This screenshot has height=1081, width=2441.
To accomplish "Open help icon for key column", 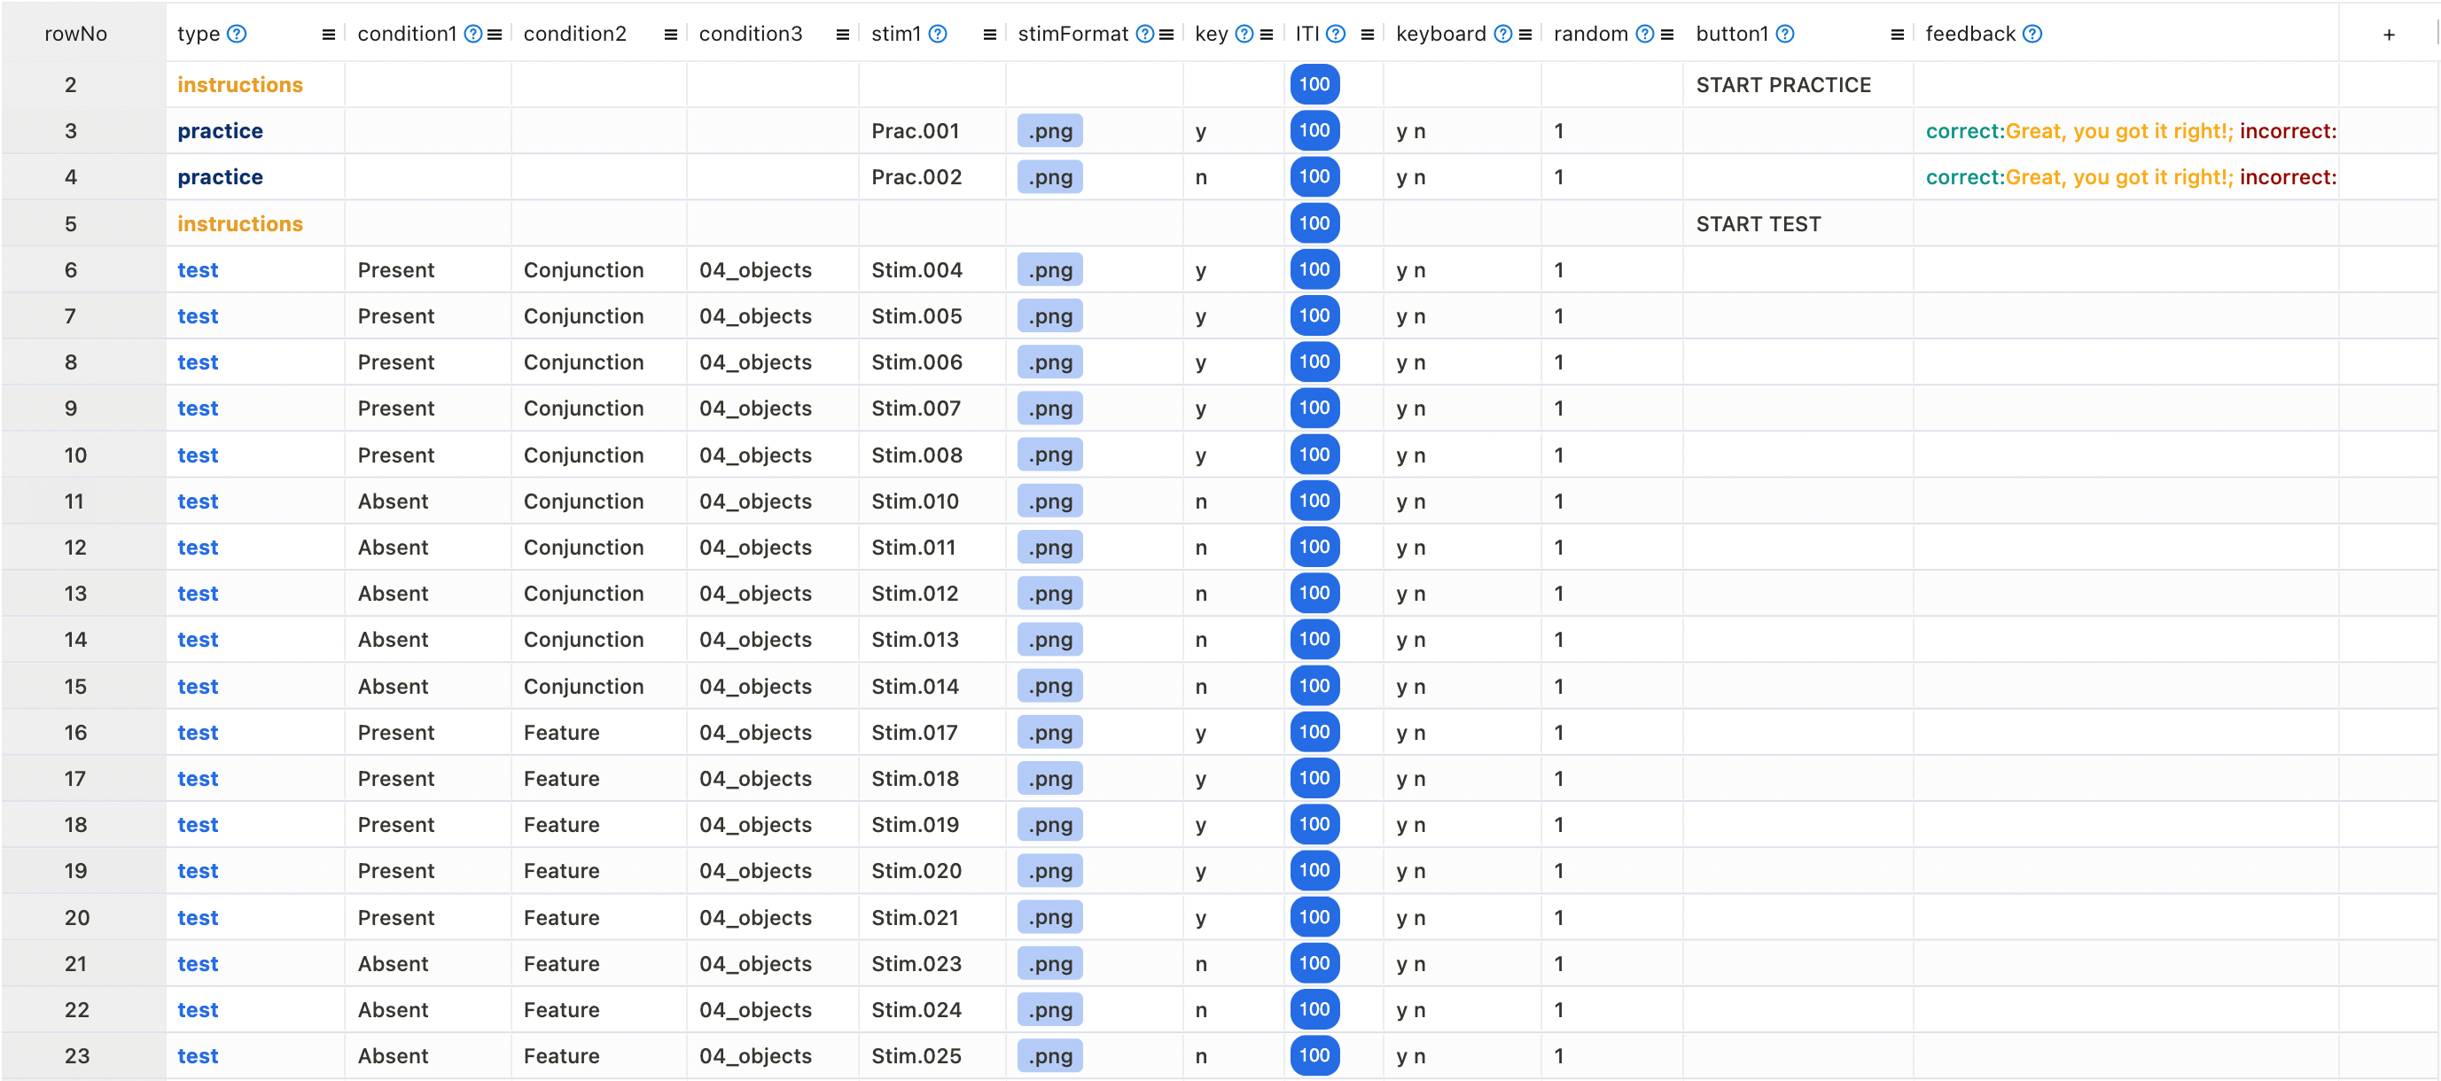I will (x=1244, y=34).
